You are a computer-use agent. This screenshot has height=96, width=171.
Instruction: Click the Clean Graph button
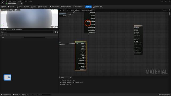(54, 7)
